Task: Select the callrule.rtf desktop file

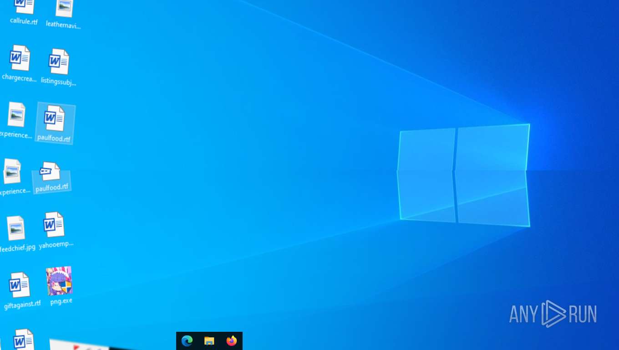Action: [24, 13]
